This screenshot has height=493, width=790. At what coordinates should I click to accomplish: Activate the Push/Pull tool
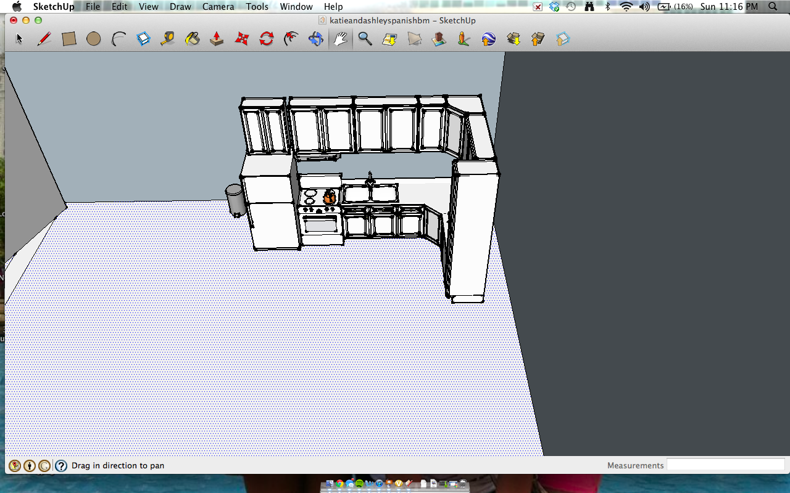click(x=217, y=39)
